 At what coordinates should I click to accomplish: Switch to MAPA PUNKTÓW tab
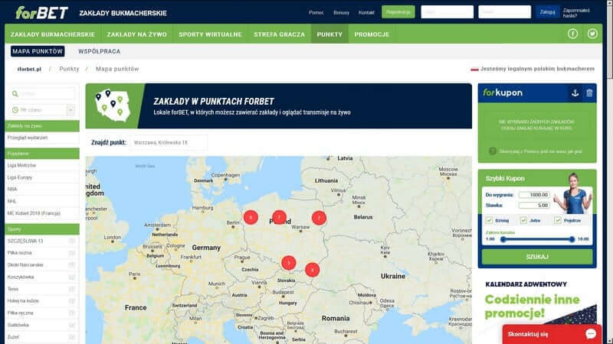[38, 51]
